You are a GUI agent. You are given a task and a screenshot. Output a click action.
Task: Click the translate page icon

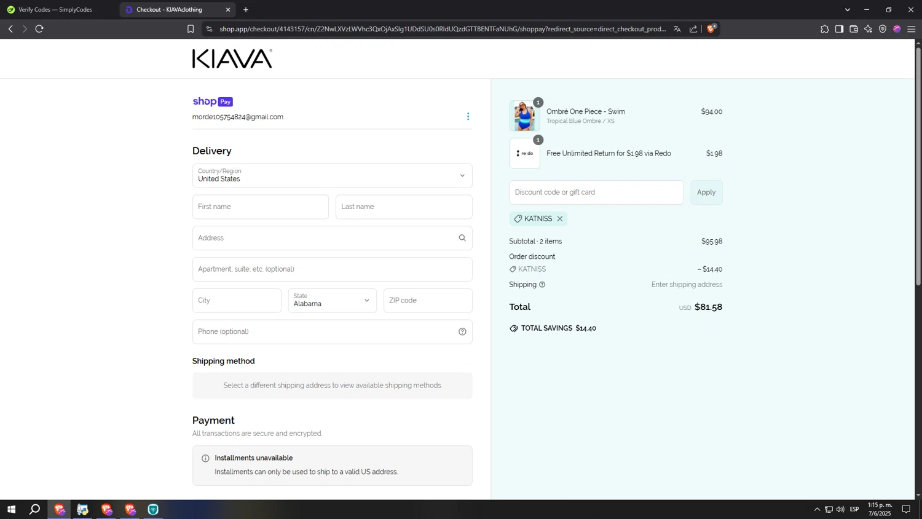(x=677, y=29)
